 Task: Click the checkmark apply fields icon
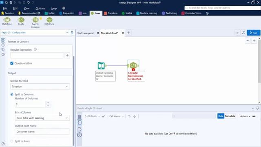coord(103,116)
